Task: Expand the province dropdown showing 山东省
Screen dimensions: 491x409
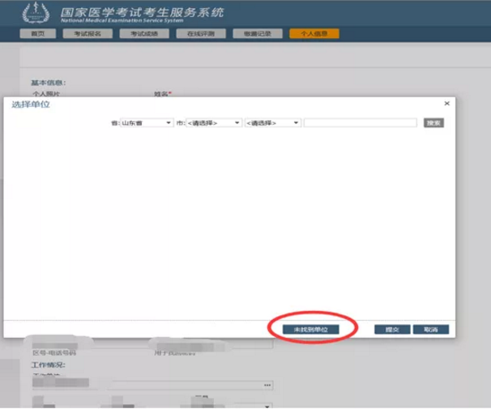Action: point(146,123)
